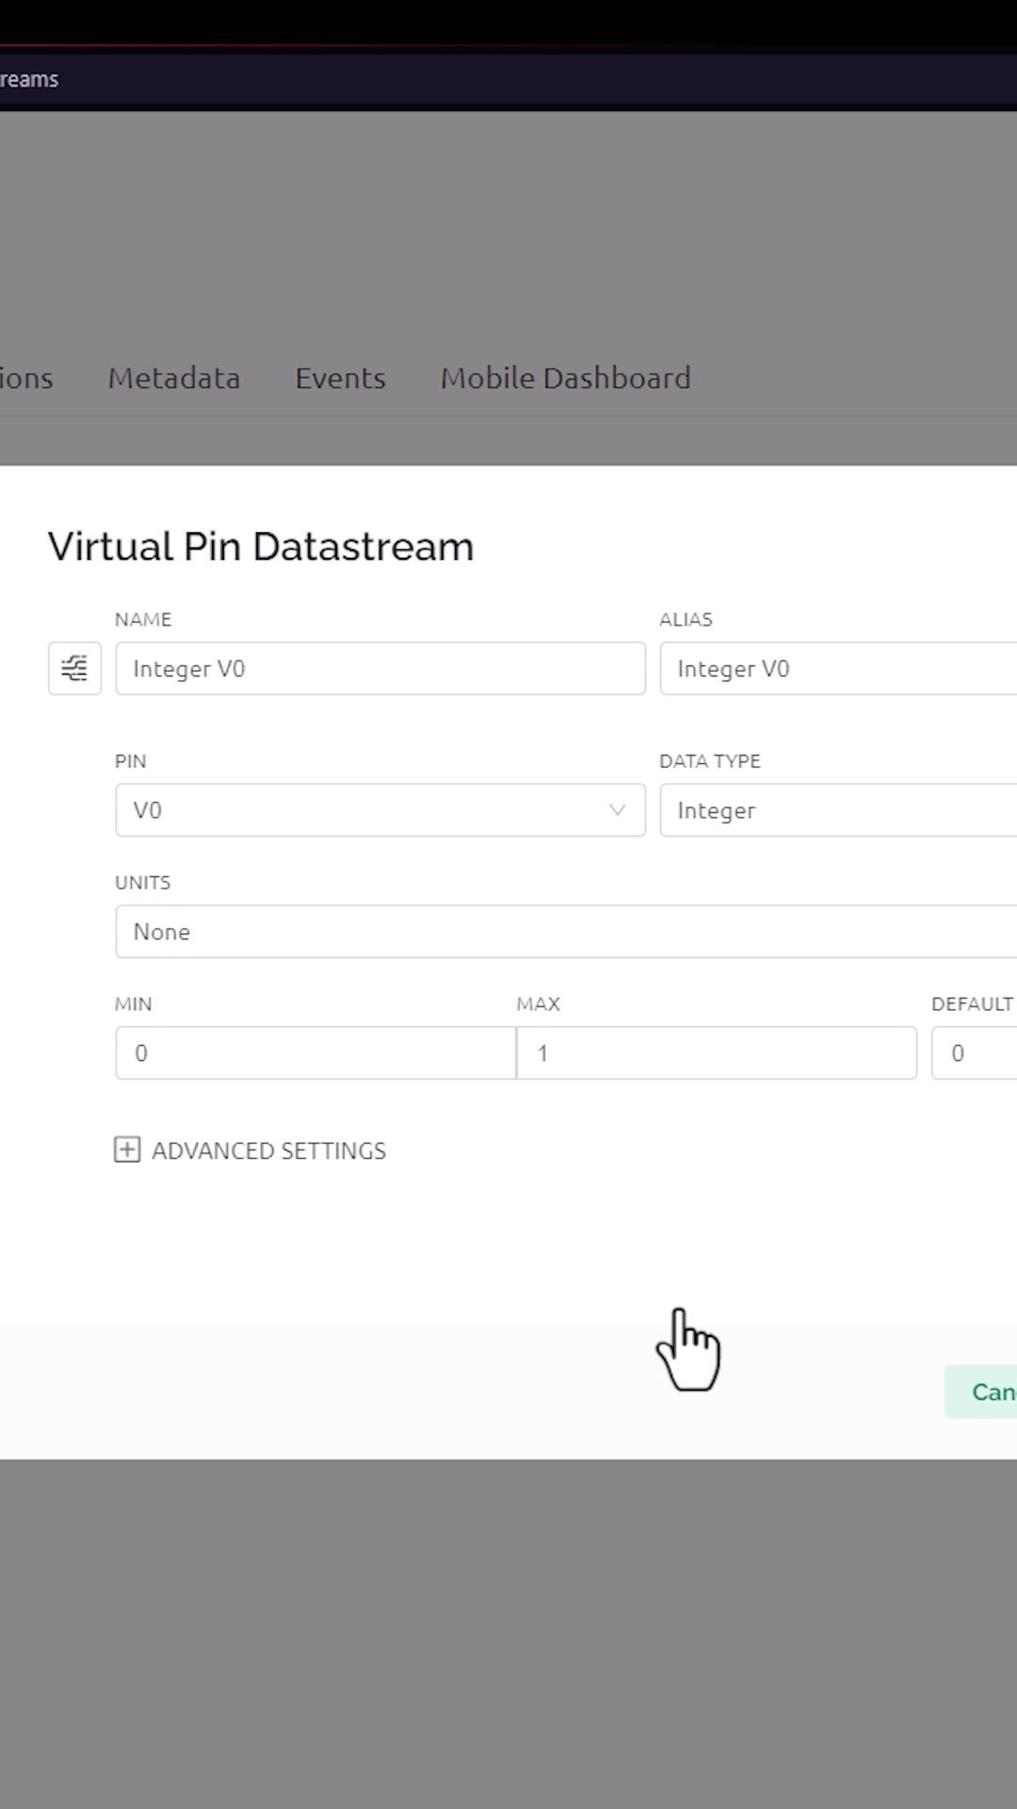
Task: Click the ALIAS field containing Integer V0
Action: (x=838, y=669)
